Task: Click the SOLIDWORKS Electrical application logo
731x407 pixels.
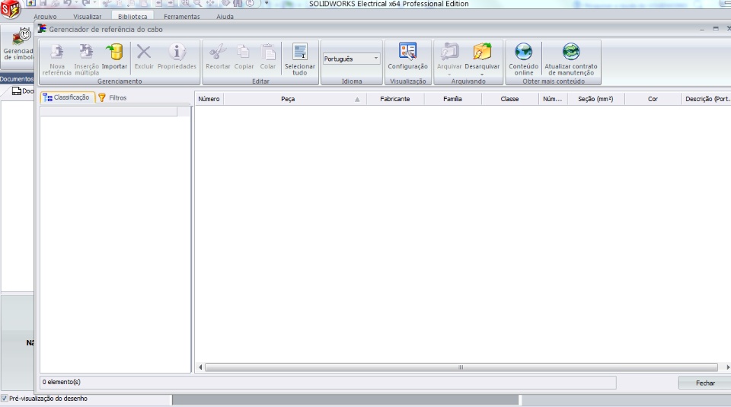Action: pos(10,8)
